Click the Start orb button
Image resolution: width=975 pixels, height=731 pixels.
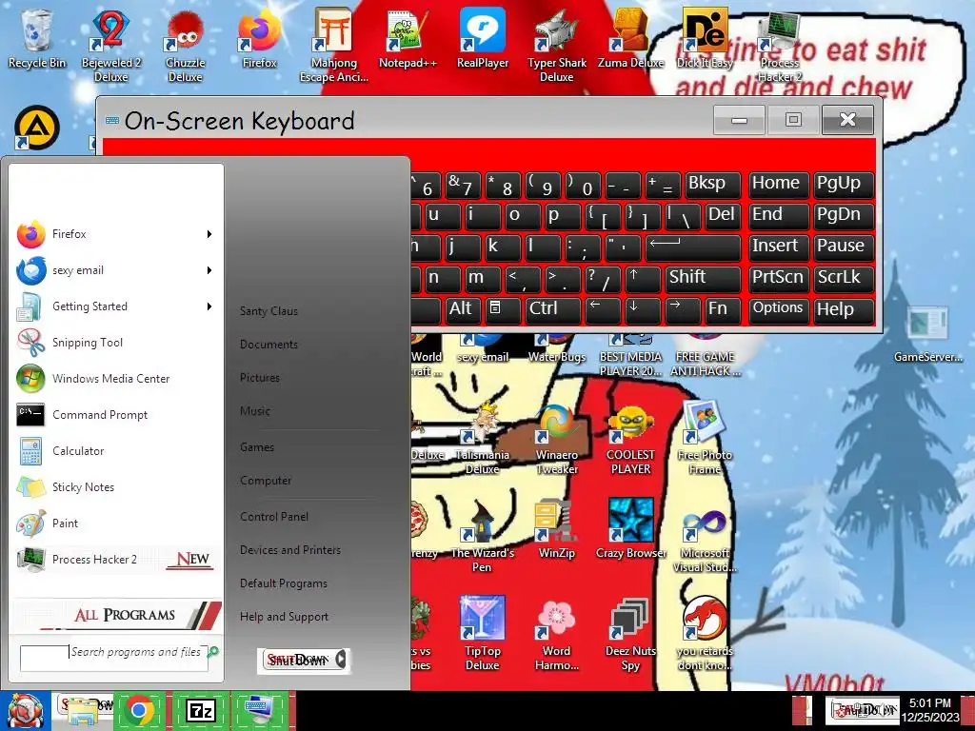tap(25, 711)
